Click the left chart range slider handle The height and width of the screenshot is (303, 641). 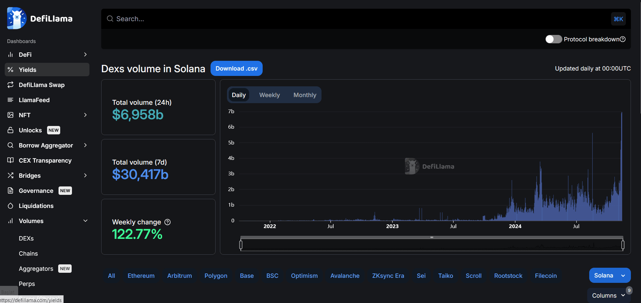pyautogui.click(x=241, y=245)
